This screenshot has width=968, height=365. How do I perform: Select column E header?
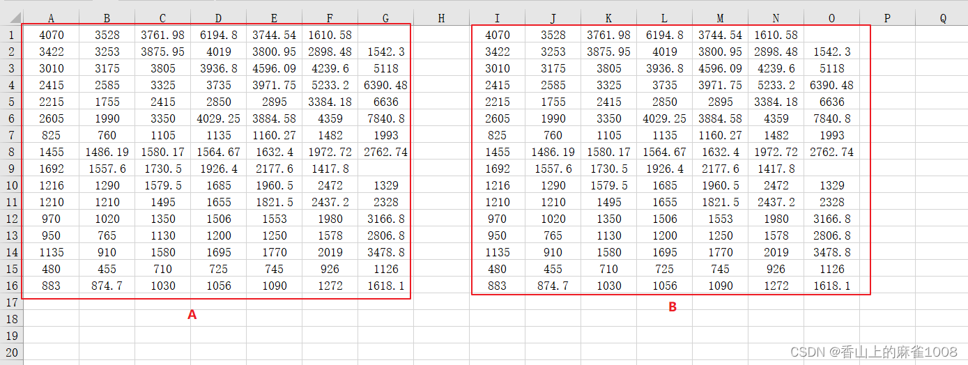tap(275, 18)
